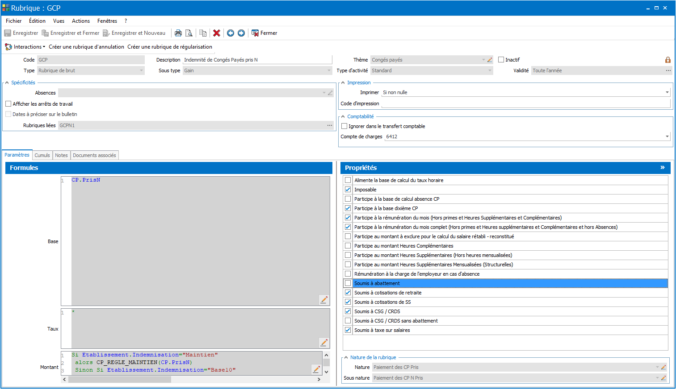676x389 pixels.
Task: Check Alimente la base de calcul du taux horaire
Action: click(348, 180)
